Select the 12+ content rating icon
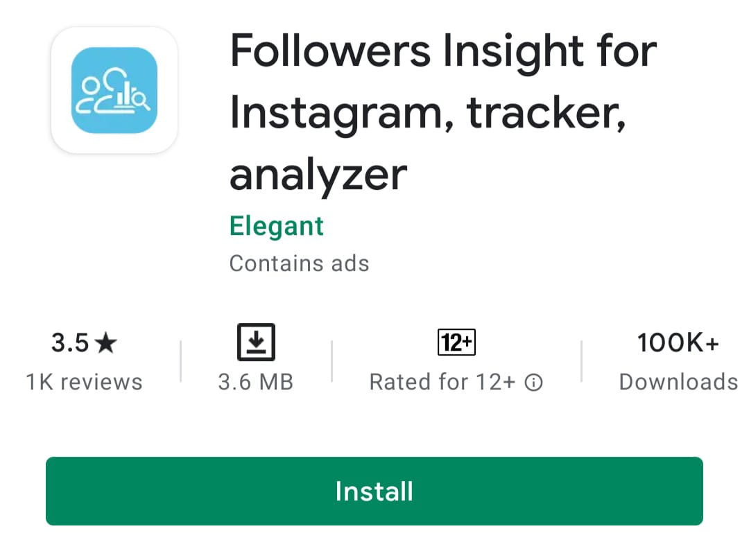This screenshot has height=549, width=749. point(456,342)
